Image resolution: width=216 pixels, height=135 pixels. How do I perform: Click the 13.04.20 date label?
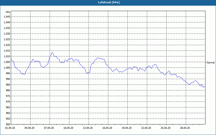88,128
